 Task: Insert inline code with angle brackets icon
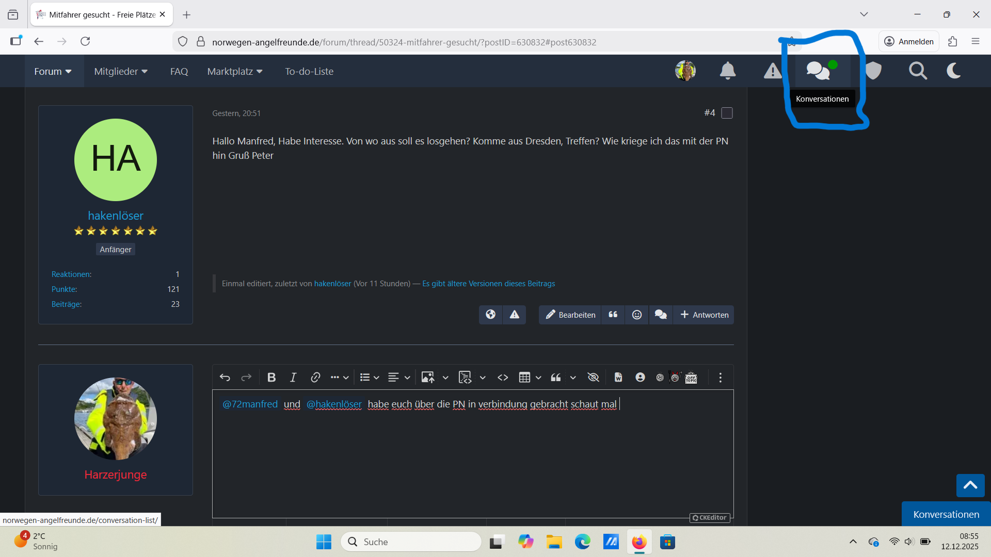click(x=503, y=378)
